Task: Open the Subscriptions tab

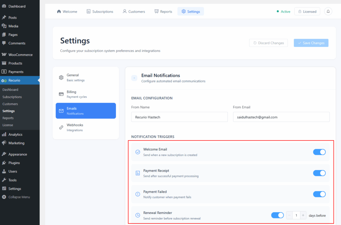Action: 100,12
